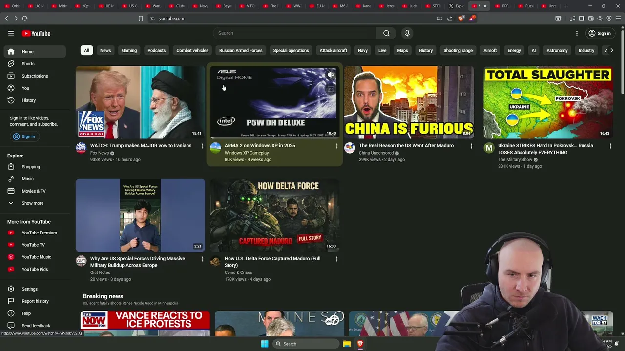This screenshot has height=351, width=625.
Task: Click Sign in at top right
Action: click(600, 33)
